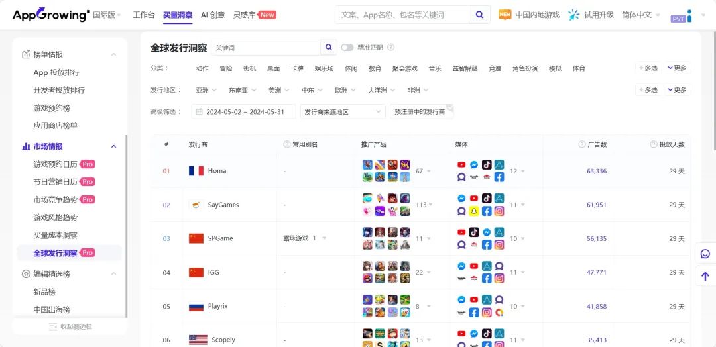Click the USA flag for Scopely

click(198, 340)
